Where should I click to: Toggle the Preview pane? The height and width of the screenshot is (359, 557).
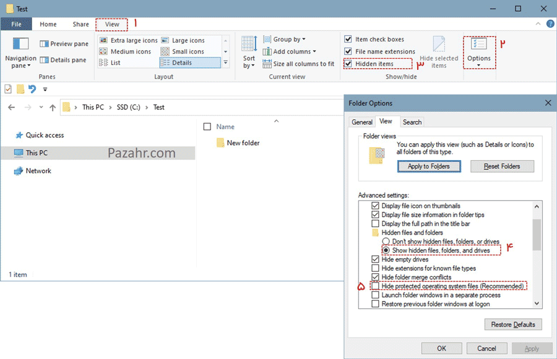[x=64, y=44]
